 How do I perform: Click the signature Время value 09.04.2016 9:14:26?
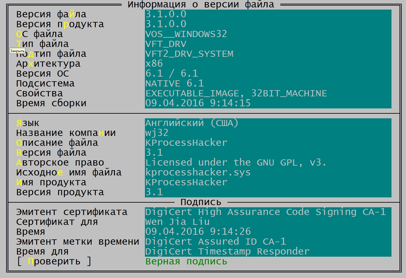[x=268, y=232]
